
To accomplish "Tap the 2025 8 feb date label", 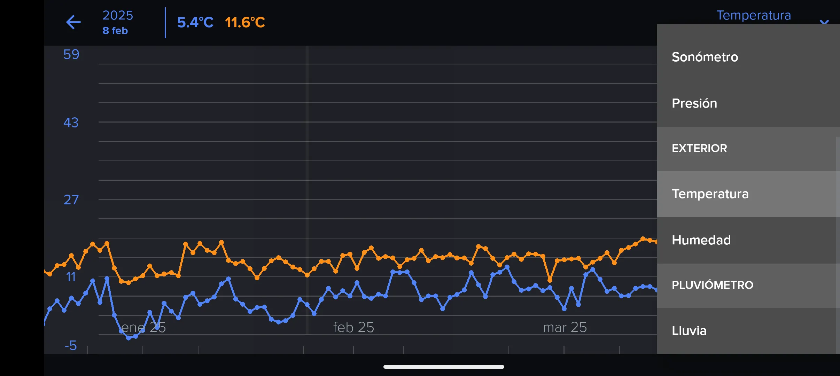I will coord(117,23).
